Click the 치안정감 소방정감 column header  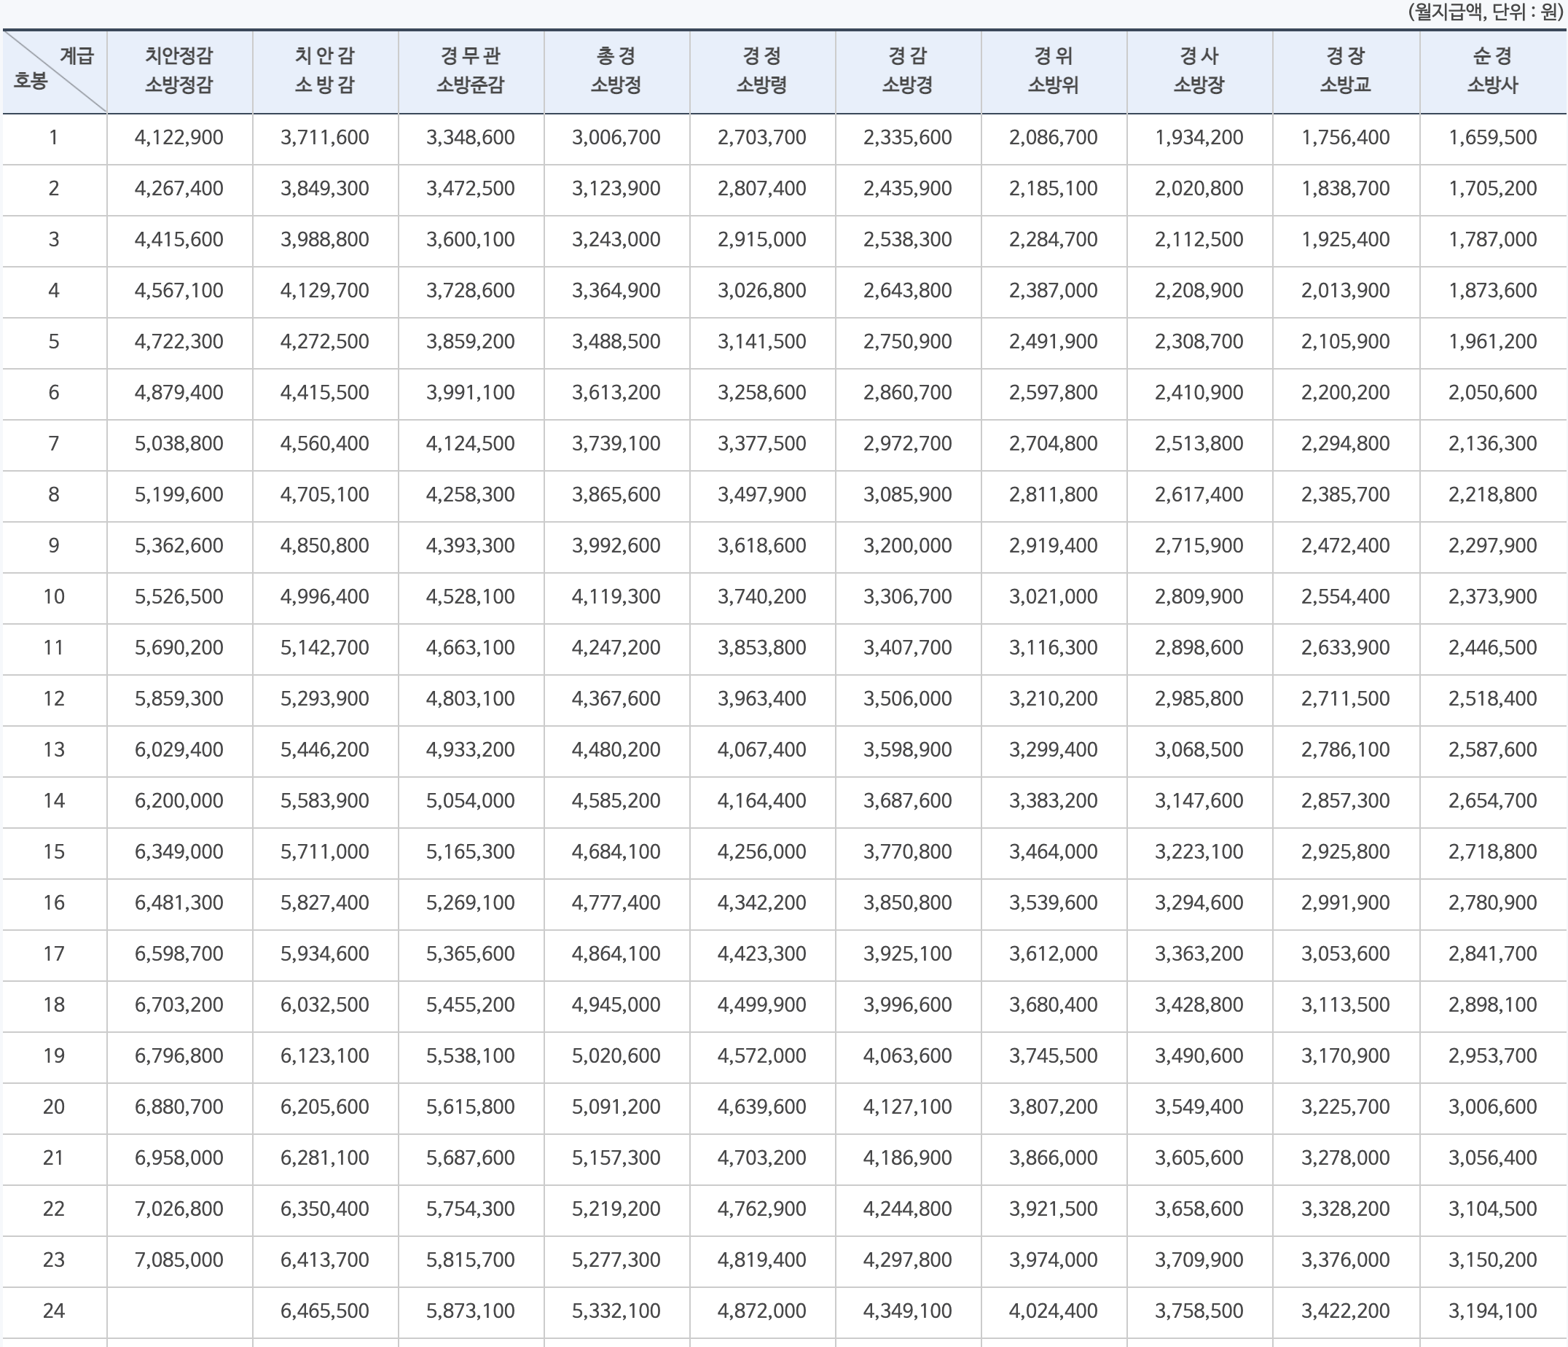(179, 71)
